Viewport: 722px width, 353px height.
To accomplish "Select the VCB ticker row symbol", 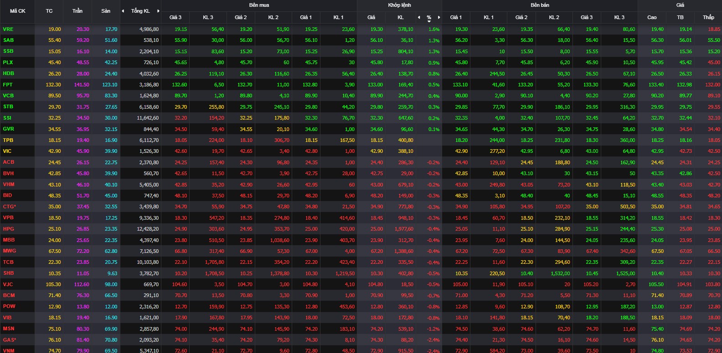I will [x=8, y=96].
